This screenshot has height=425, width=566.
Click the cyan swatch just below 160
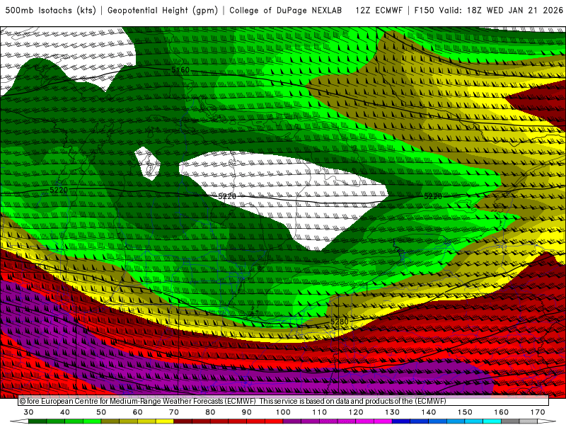tap(492, 421)
